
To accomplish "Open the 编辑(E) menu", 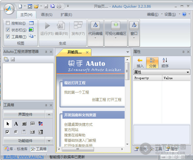I will coord(153,14).
